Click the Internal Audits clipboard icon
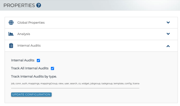Screen dimensions: 180x106 pos(11,46)
